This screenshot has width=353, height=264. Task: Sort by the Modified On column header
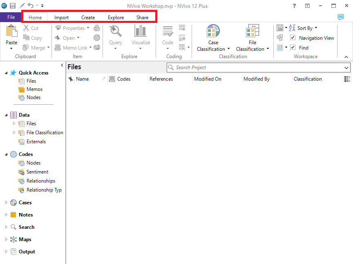[x=217, y=79]
